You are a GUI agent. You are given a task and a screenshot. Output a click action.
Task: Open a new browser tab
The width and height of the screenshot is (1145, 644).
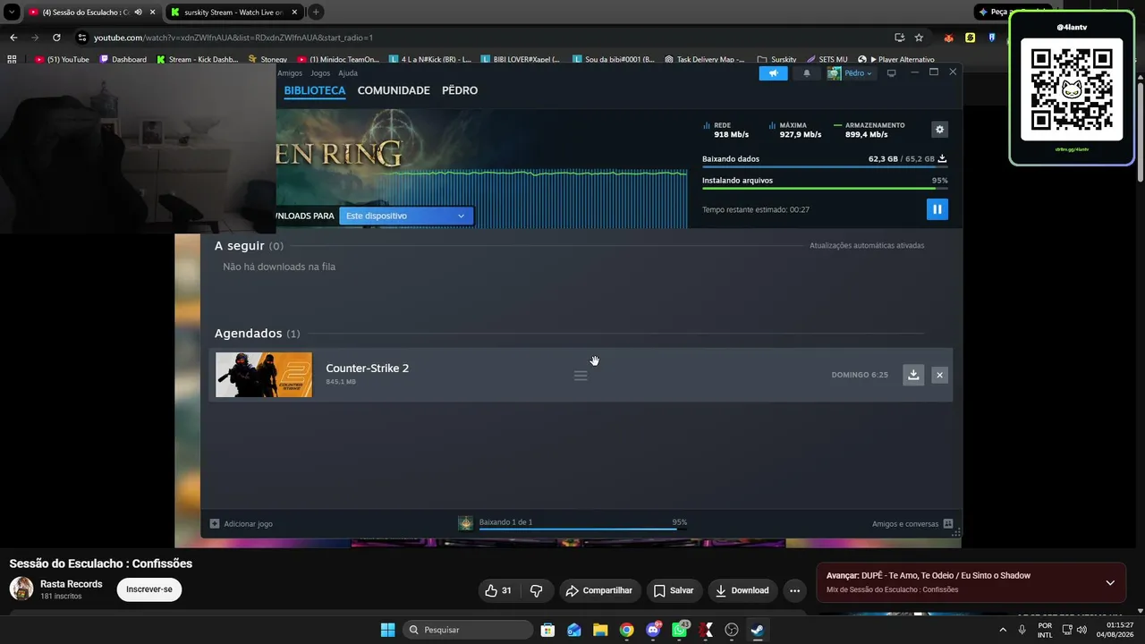point(316,13)
